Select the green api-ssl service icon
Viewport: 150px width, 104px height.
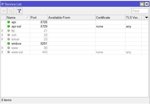coord(9,26)
